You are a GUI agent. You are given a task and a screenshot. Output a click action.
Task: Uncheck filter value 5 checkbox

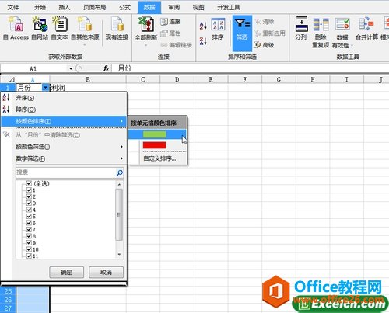pyautogui.click(x=29, y=217)
